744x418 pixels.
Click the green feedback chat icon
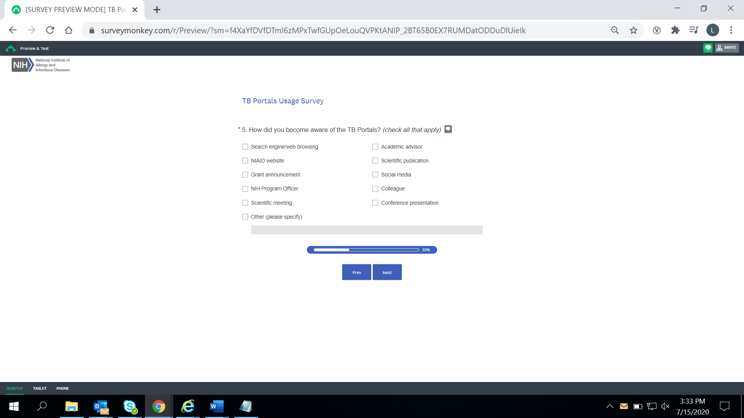[x=708, y=48]
